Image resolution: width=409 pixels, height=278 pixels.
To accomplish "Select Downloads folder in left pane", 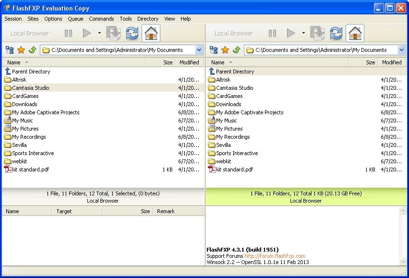I will click(x=24, y=104).
